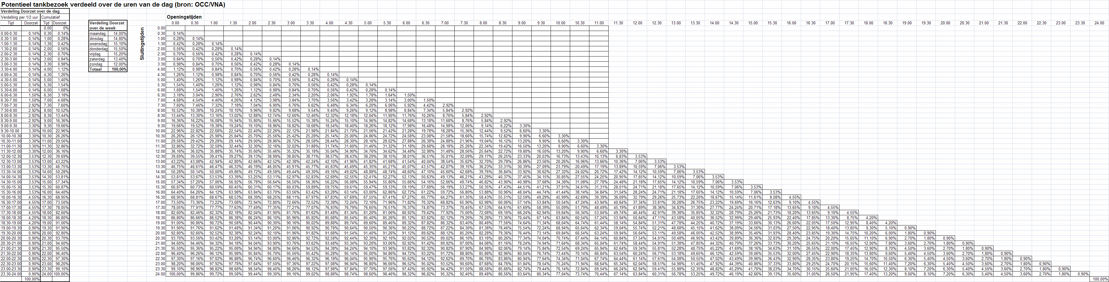Screen dimensions: 1109x282
Task: Select the '9.30-10.00' time period row label
Action: point(10,131)
